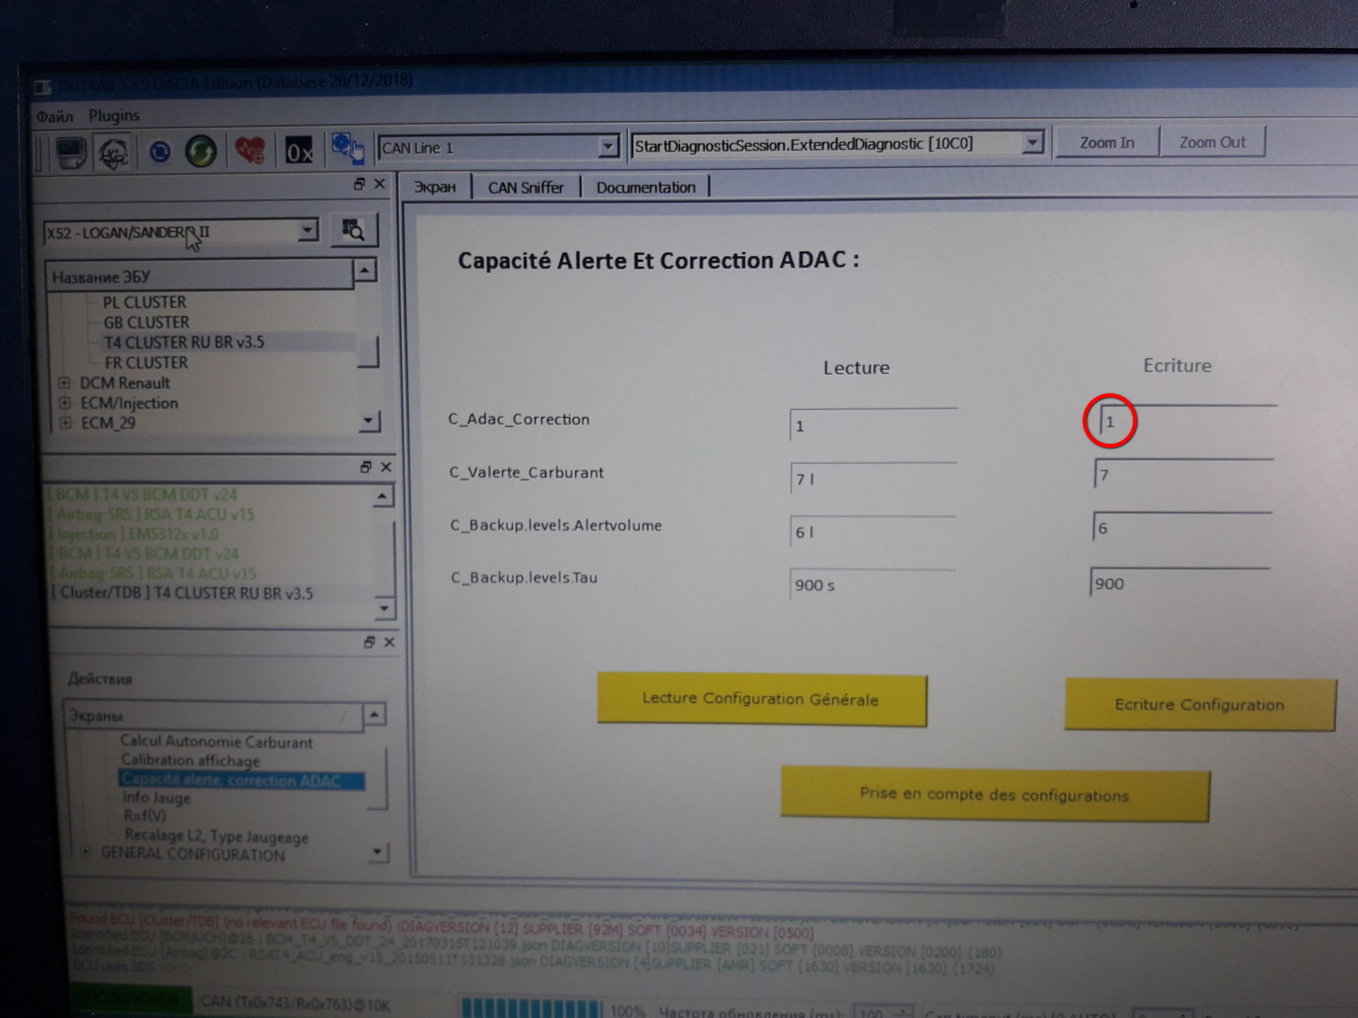Screen dimensions: 1358x1018
Task: Open the Calcul Autonomie Carburant screen
Action: coord(216,742)
